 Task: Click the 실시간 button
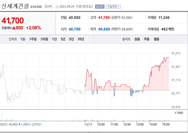(100, 7)
